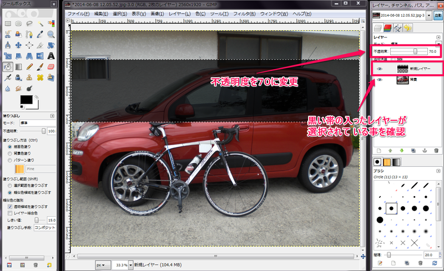The image size is (444, 271).
Task: Open the ブラシ panel tab menu arrow
Action: [438, 171]
